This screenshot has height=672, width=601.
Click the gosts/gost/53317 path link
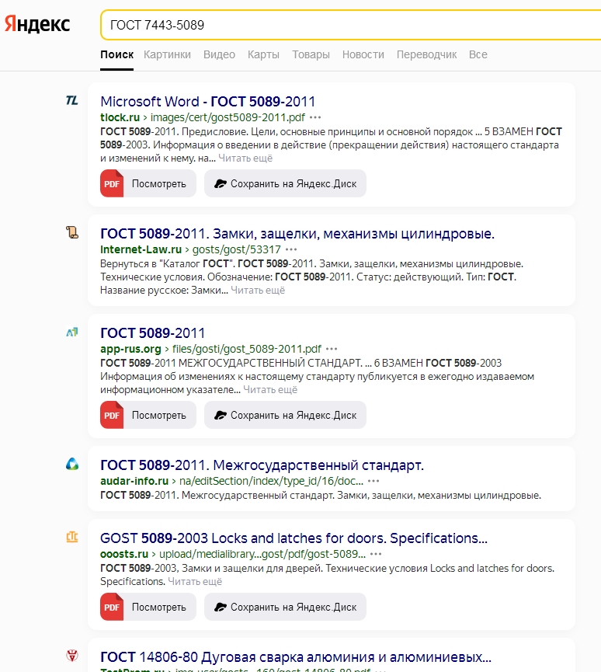tap(237, 249)
